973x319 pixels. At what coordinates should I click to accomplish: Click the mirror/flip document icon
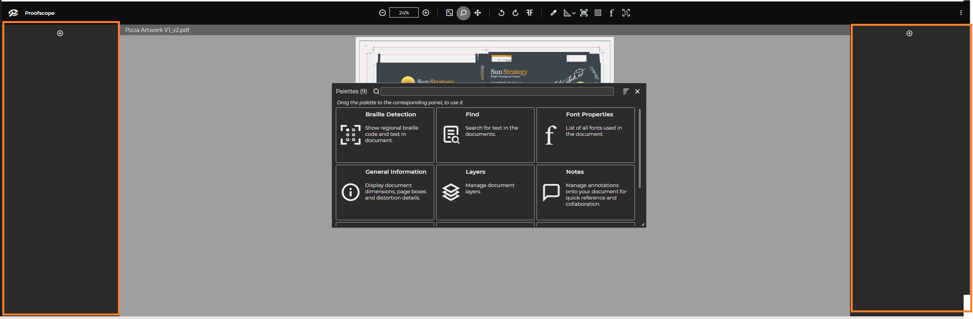click(529, 13)
